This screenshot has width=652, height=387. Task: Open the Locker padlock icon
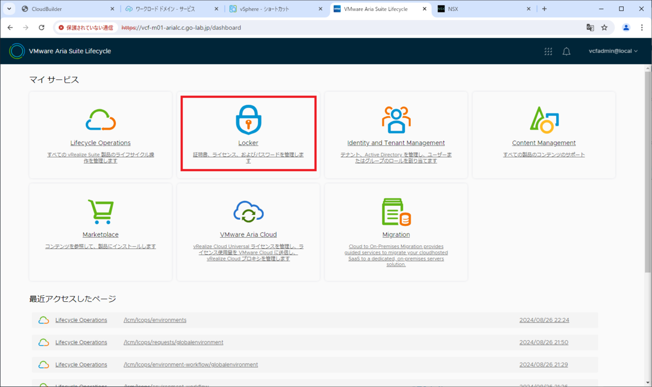click(x=248, y=119)
